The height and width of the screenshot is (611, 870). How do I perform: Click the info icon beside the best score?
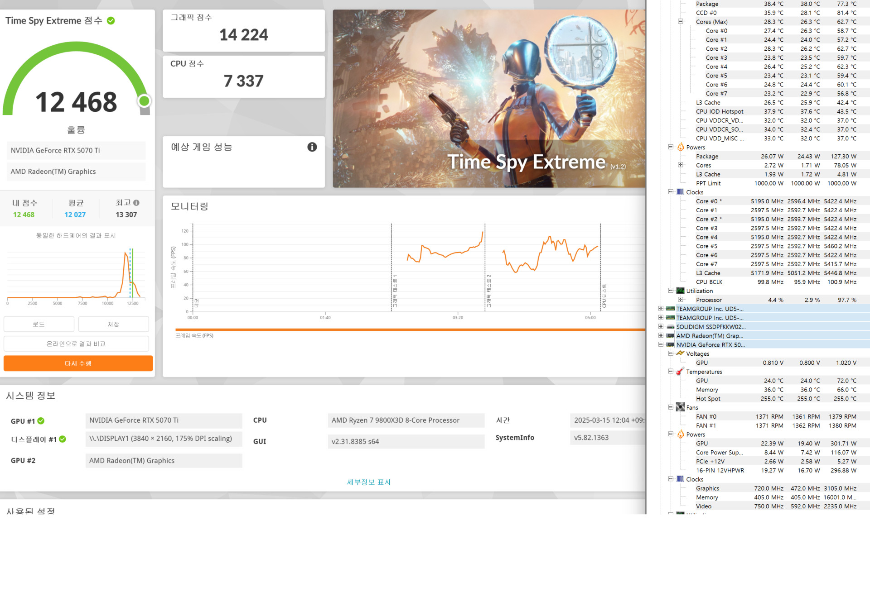pos(136,203)
